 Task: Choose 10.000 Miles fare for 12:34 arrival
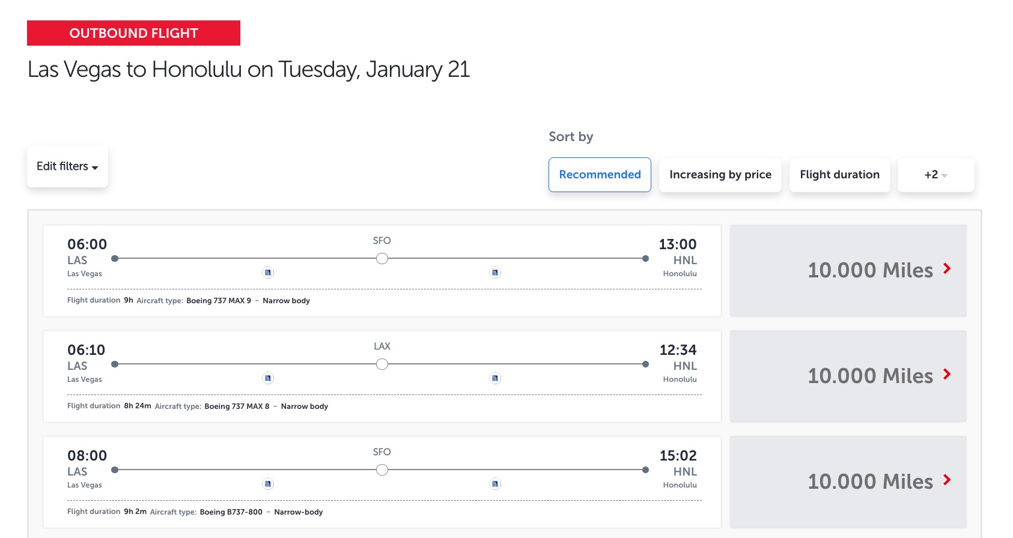(x=848, y=376)
